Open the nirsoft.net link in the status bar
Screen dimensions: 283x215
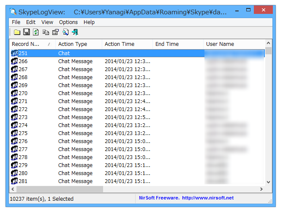tap(208, 198)
